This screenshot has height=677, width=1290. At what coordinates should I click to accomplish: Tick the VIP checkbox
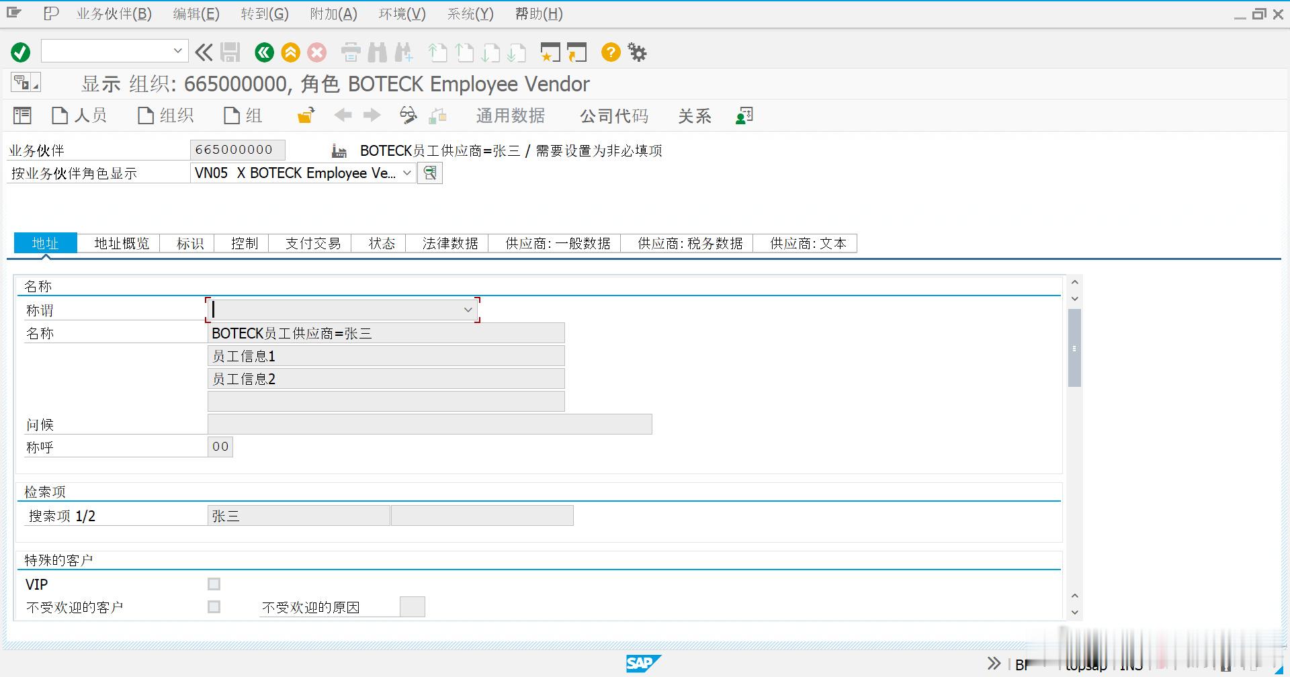[x=214, y=584]
